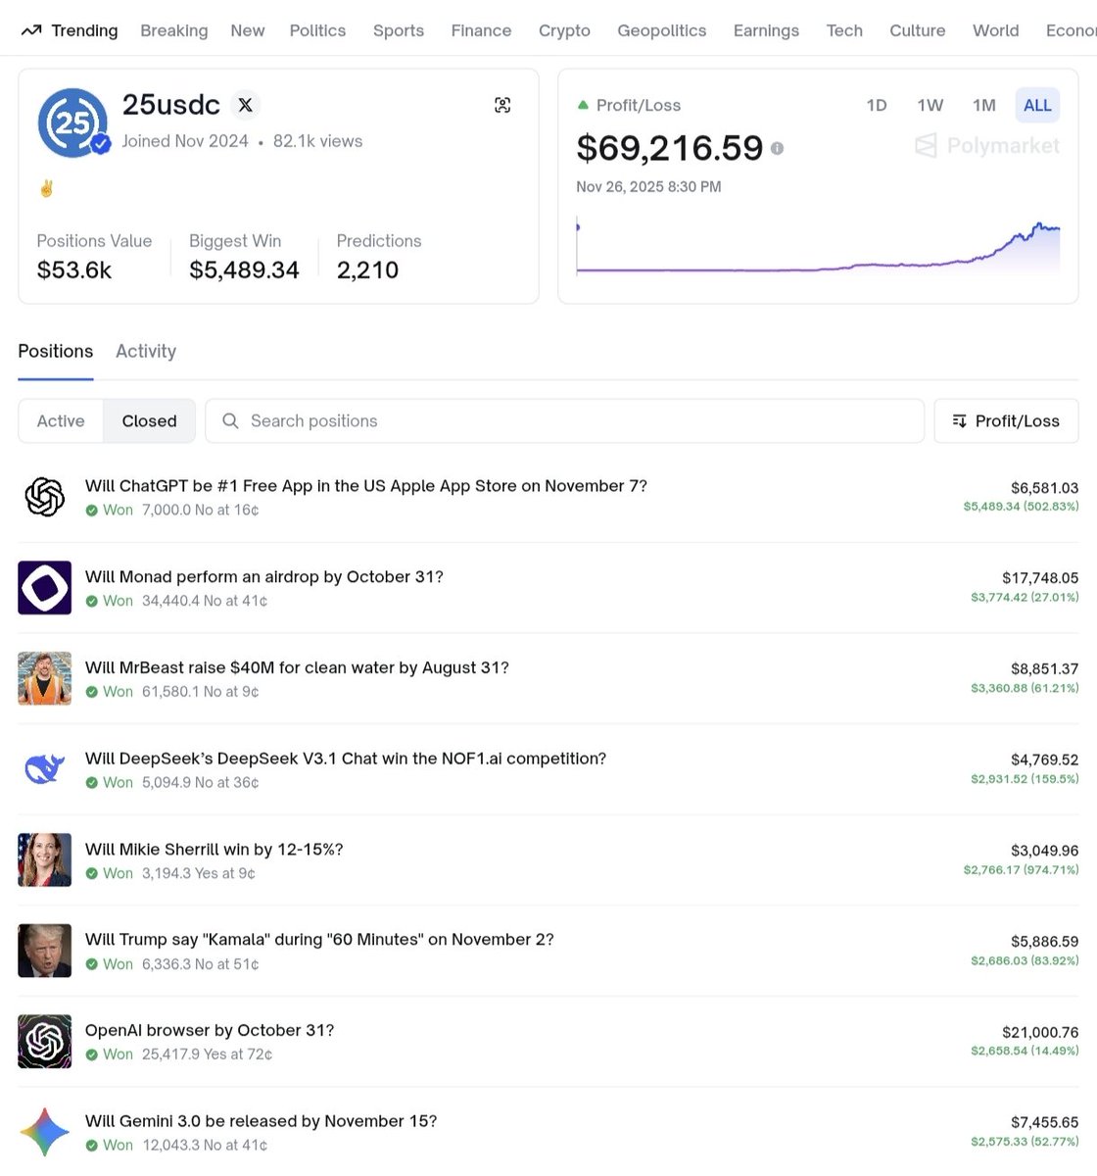
Task: Go to Earnings category
Action: 766,30
